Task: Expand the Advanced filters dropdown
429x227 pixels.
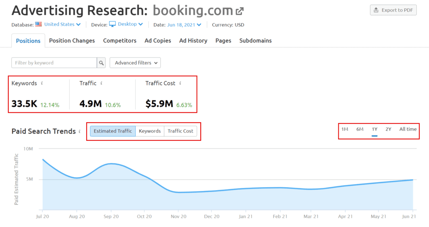Action: click(x=135, y=63)
